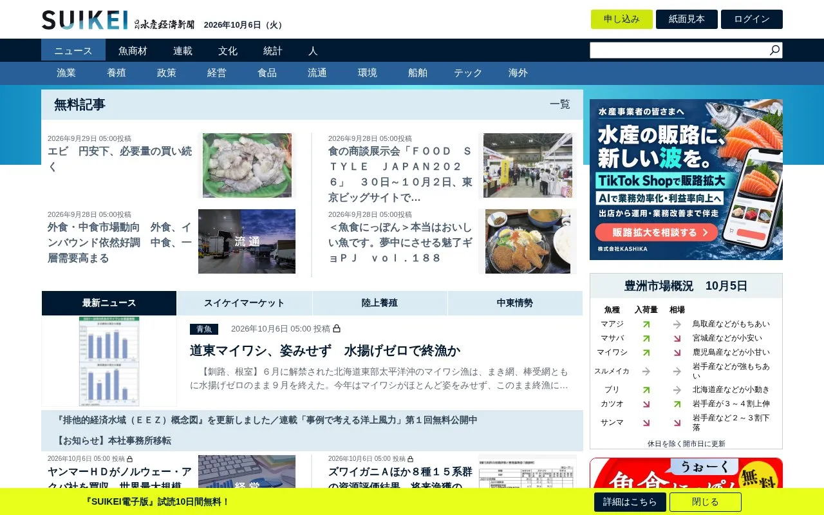Image resolution: width=824 pixels, height=515 pixels.
Task: Open the ズワイガニA article headline
Action: (400, 476)
